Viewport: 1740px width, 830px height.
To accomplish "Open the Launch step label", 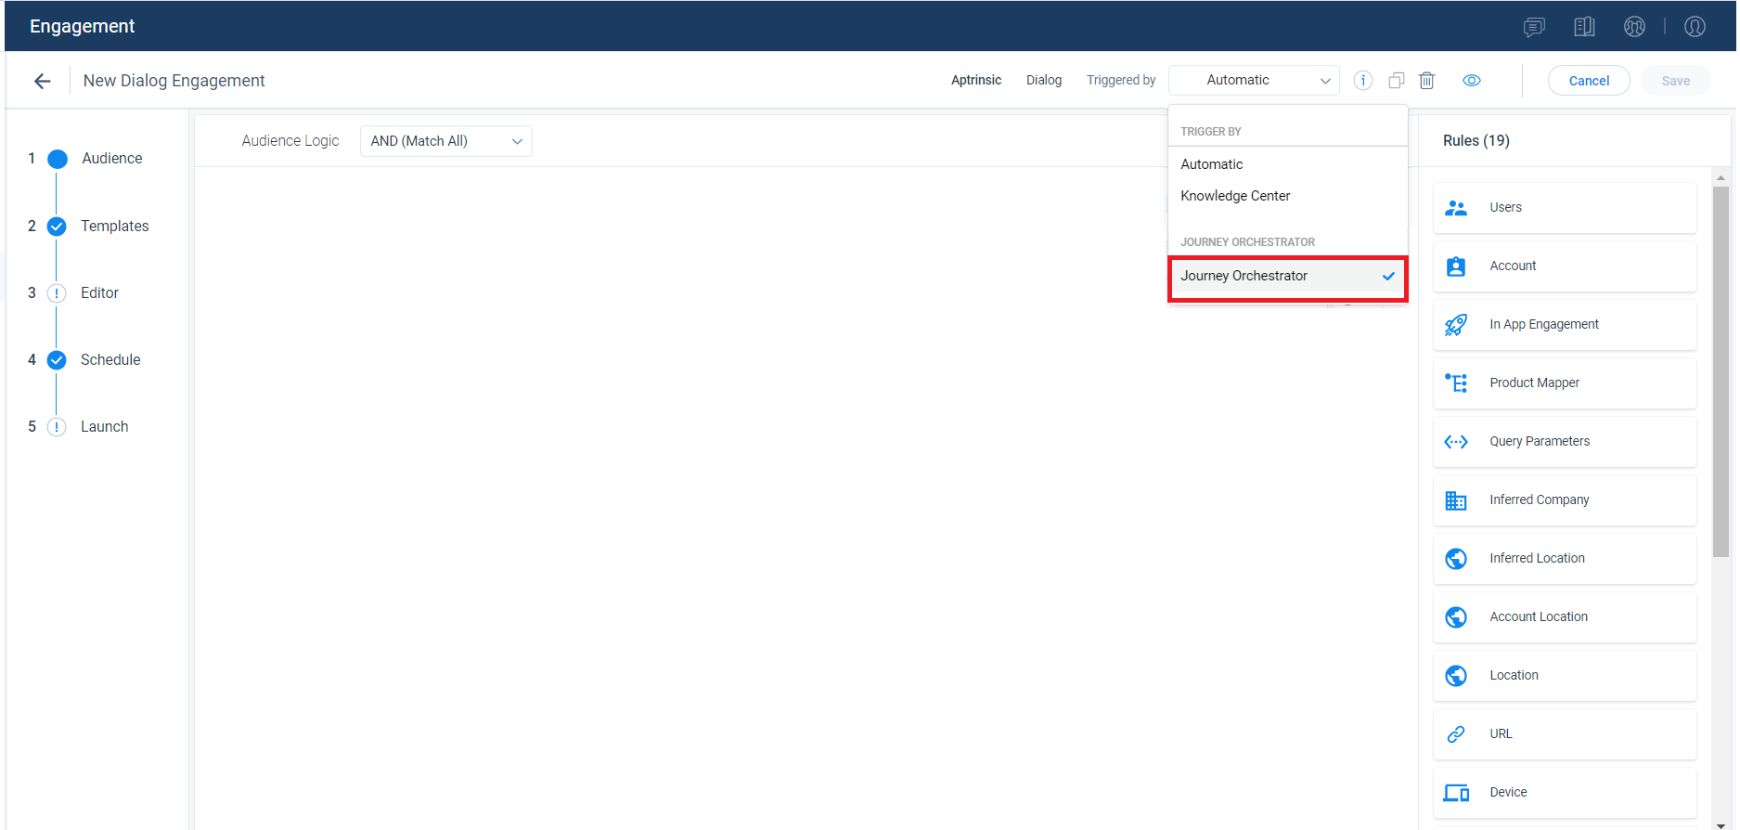I will pyautogui.click(x=105, y=427).
